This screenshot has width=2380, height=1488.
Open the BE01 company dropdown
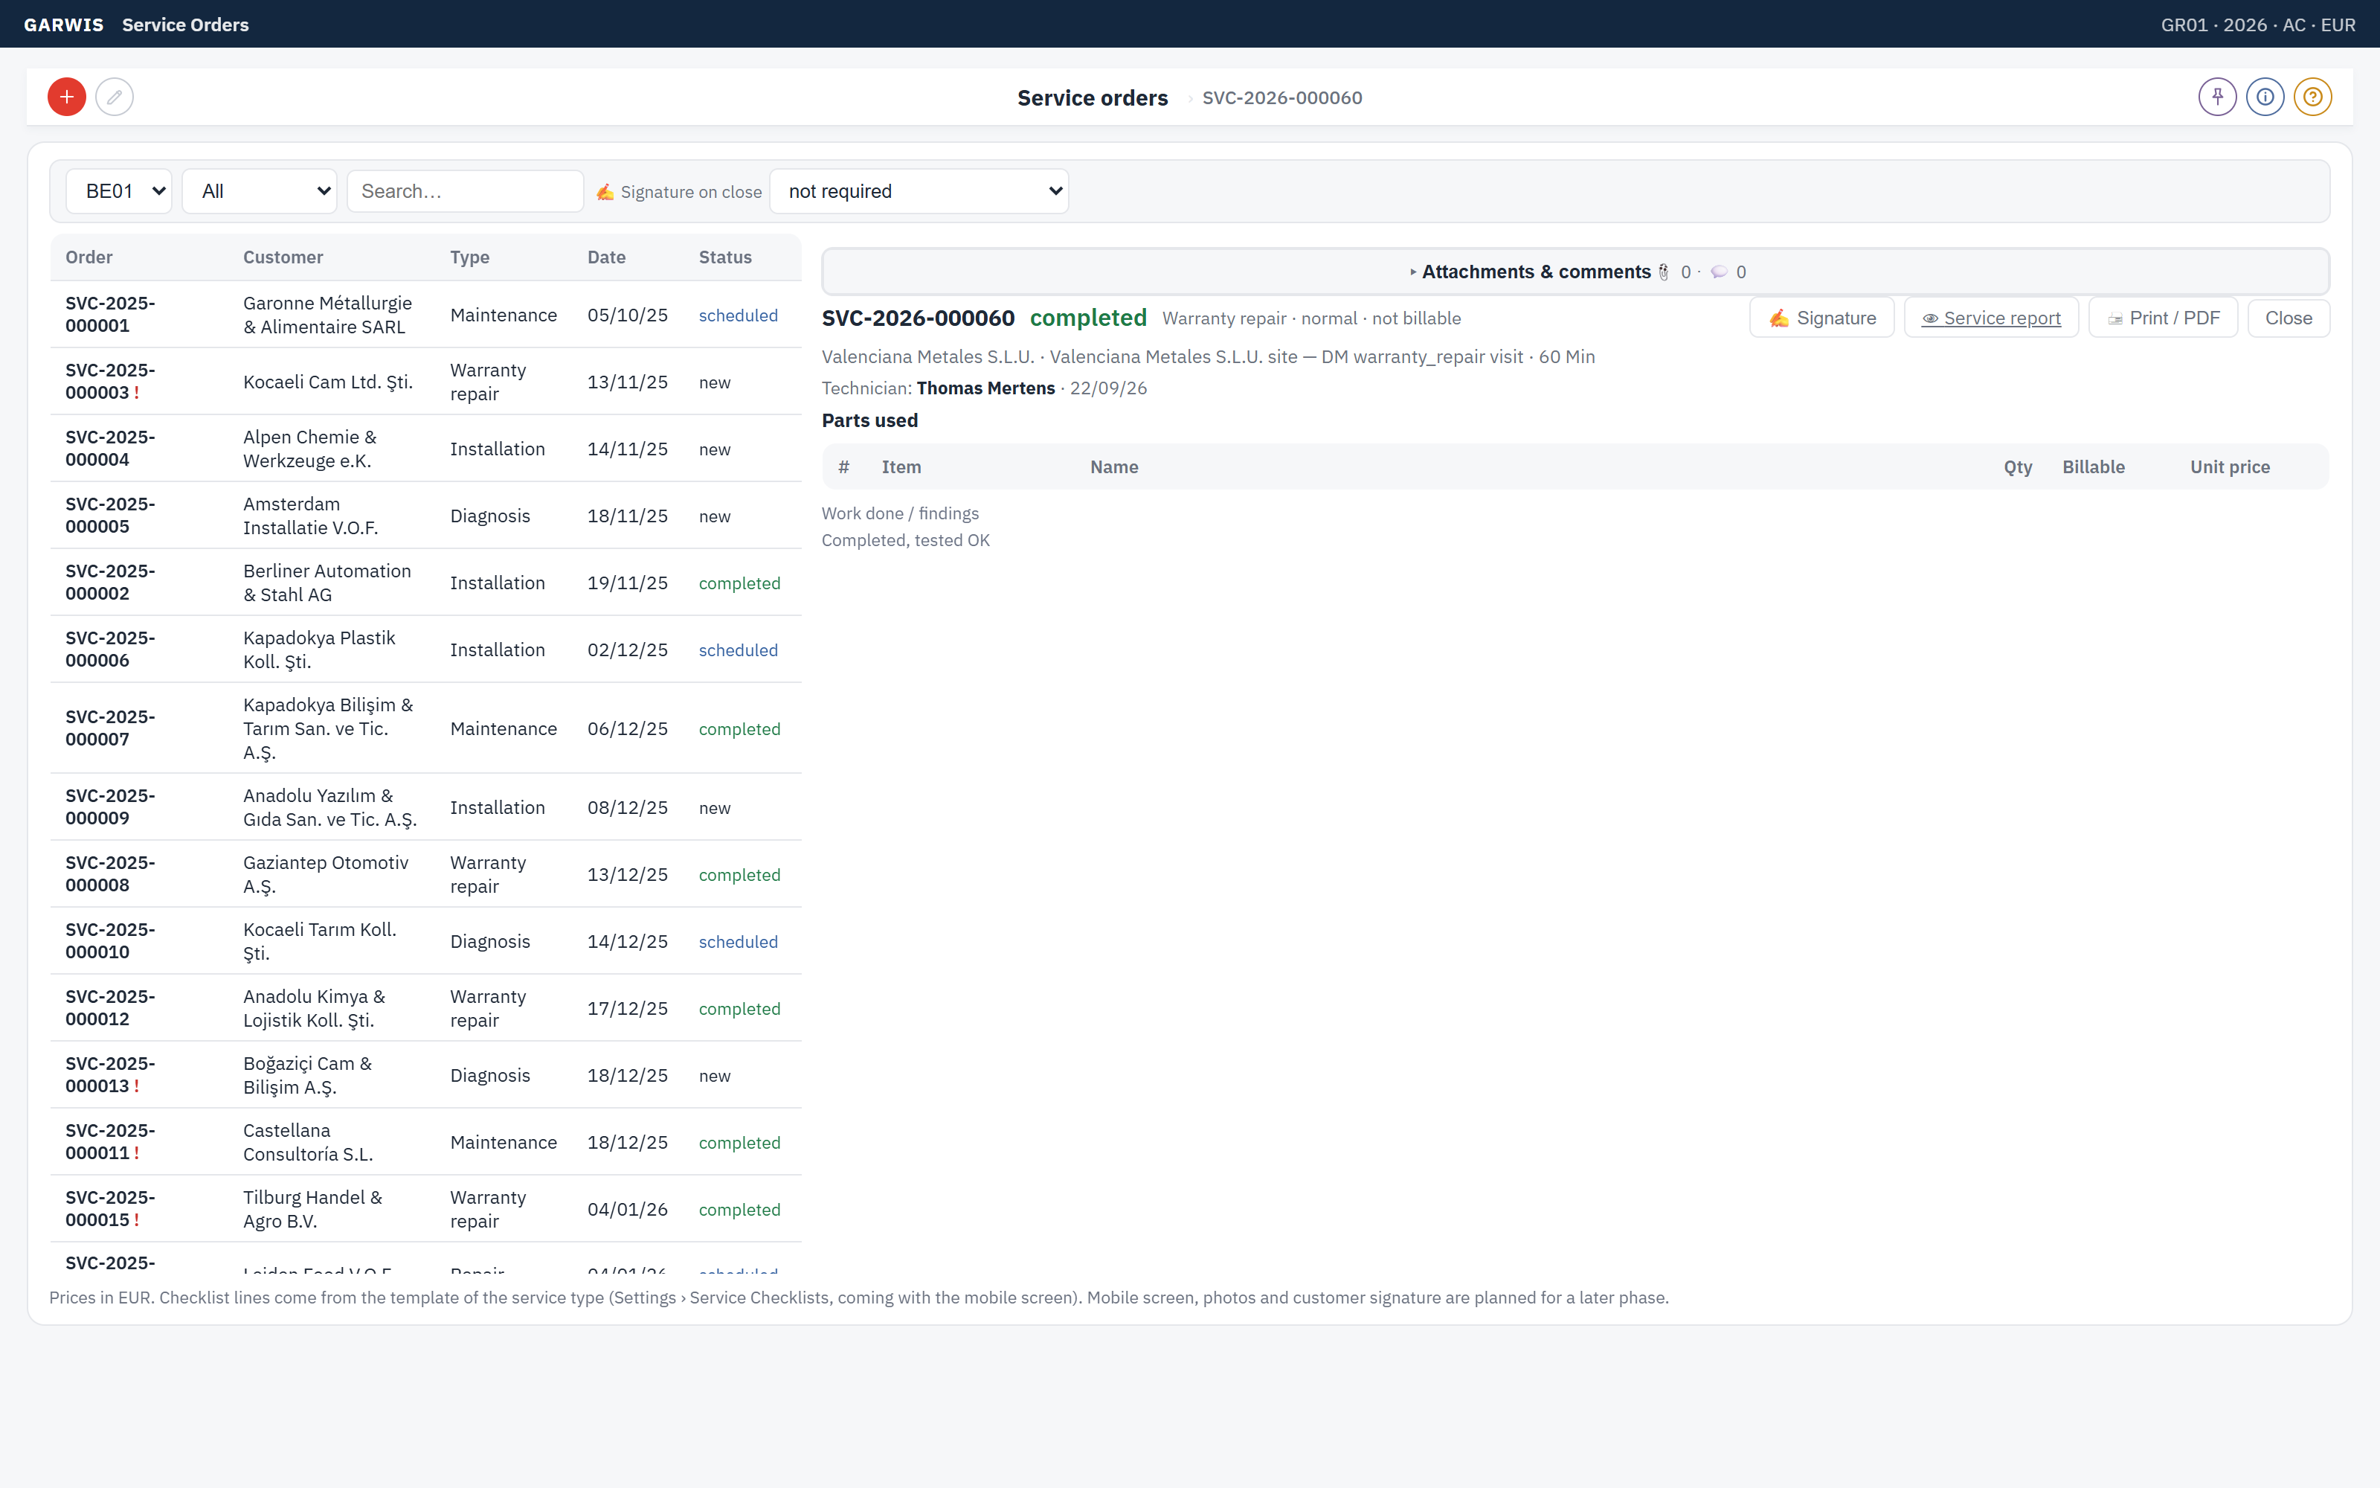point(119,191)
